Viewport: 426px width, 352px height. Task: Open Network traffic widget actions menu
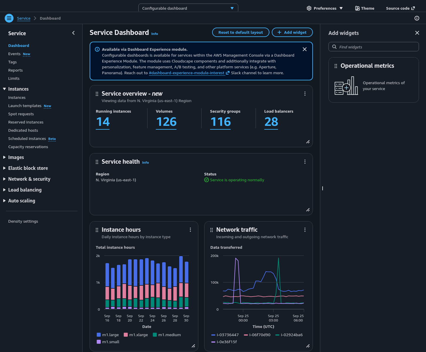click(305, 230)
